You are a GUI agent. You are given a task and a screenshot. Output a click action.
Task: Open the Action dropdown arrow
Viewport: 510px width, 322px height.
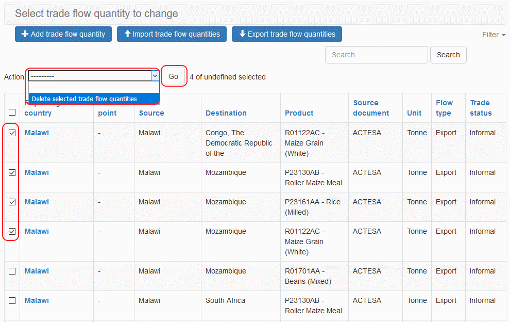[155, 76]
